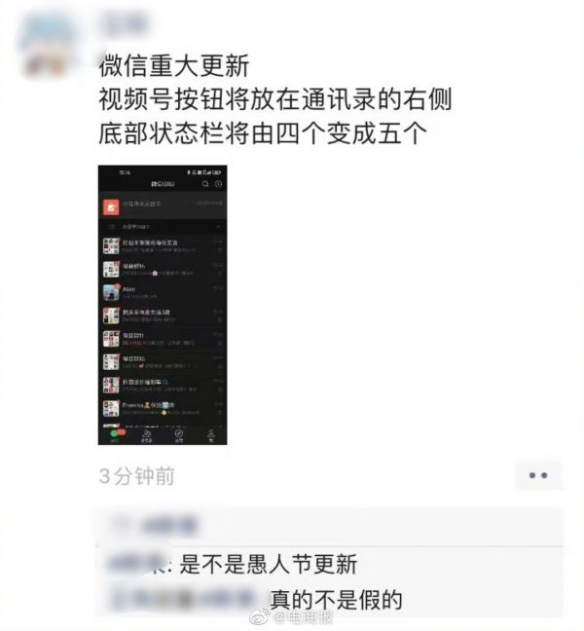Tap the poster's blurred name link
This screenshot has width=584, height=631.
tap(125, 23)
